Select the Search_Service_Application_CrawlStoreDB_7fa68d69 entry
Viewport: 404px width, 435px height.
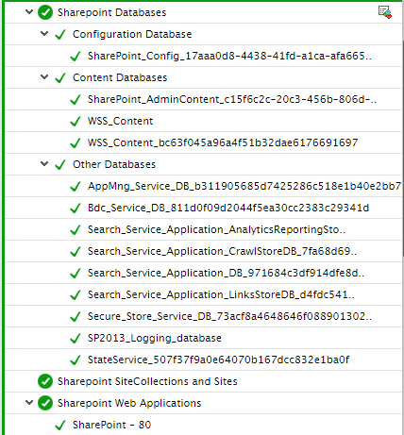(222, 251)
